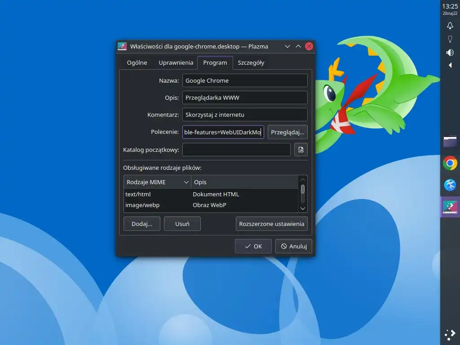Image resolution: width=460 pixels, height=345 pixels.
Task: Click the clock showing 13:25
Action: 450,6
